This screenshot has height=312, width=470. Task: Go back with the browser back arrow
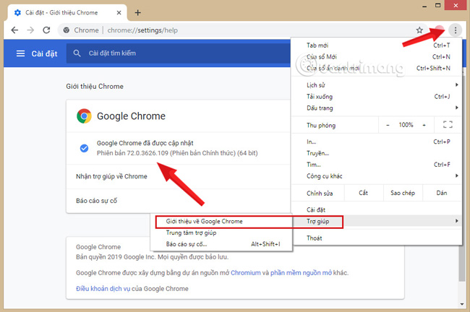tap(14, 30)
